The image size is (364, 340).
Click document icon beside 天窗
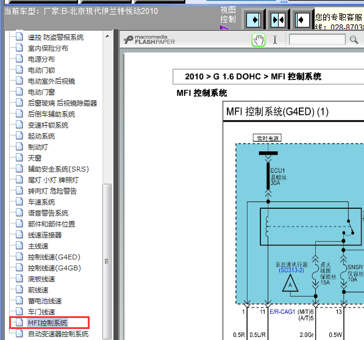pyautogui.click(x=20, y=157)
